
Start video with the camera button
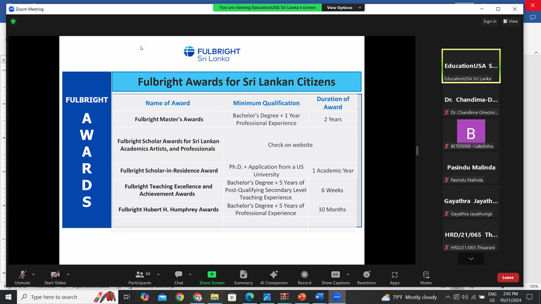[55, 277]
